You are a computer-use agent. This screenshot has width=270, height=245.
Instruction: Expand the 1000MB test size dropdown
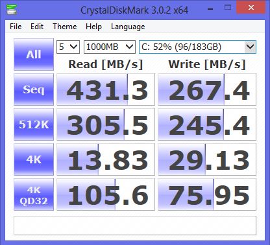[x=110, y=47]
